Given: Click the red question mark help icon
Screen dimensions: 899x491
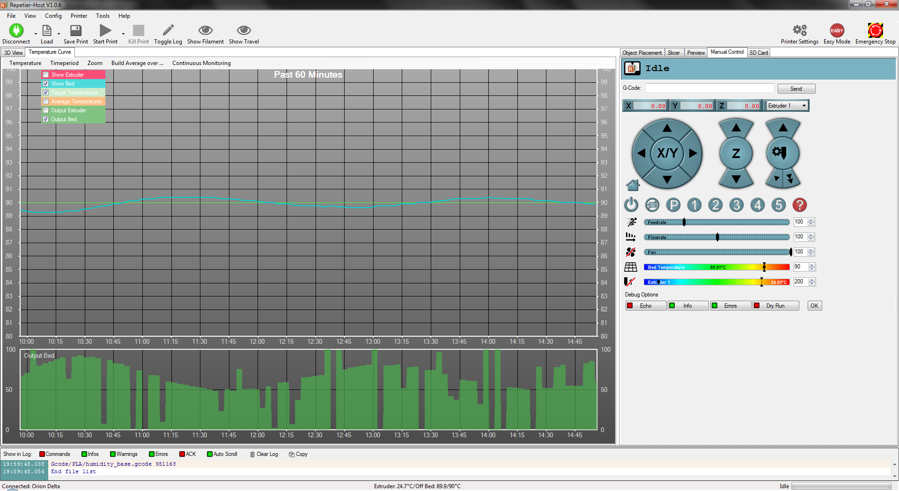Looking at the screenshot, I should click(799, 205).
